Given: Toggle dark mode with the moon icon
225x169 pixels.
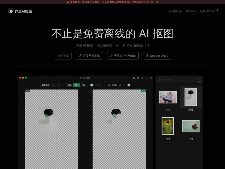Looking at the screenshot, I should pos(147,78).
